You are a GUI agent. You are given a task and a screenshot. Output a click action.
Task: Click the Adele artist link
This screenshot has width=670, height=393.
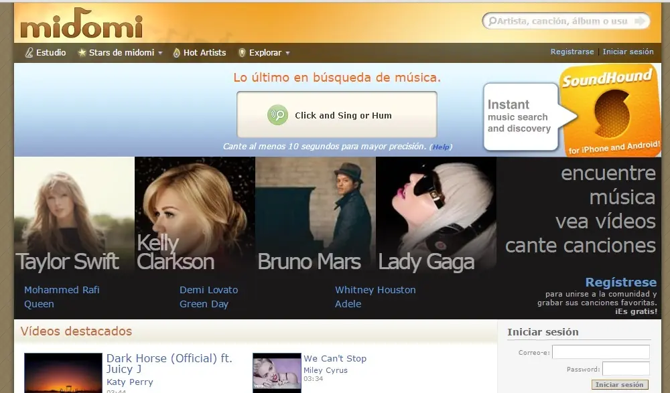348,304
